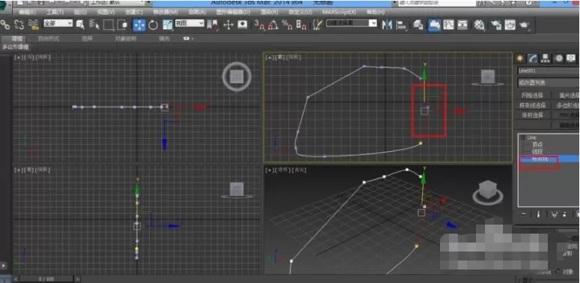Open the 工具(T) menu
The width and height of the screenshot is (580, 283).
(55, 12)
